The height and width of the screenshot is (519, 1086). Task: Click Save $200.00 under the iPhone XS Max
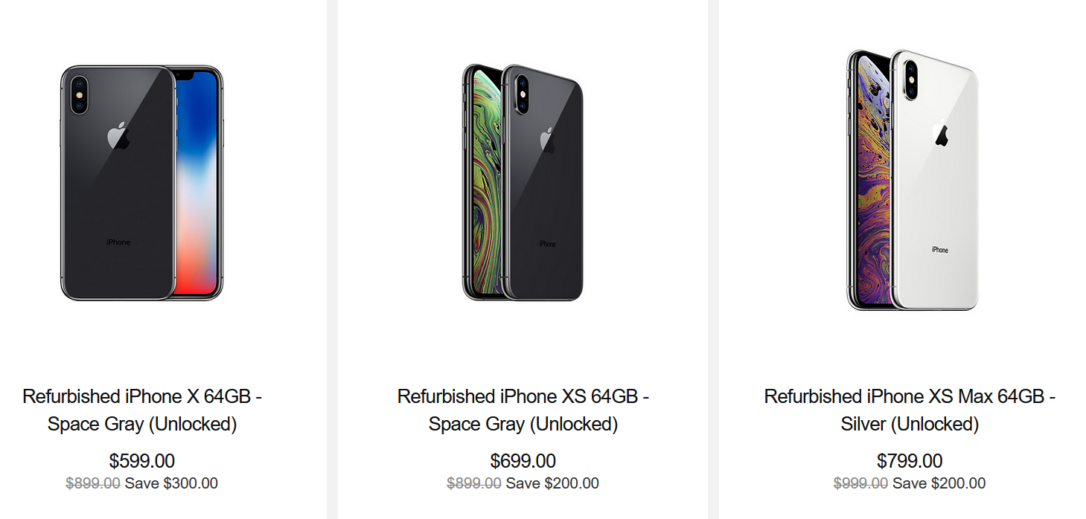click(939, 483)
